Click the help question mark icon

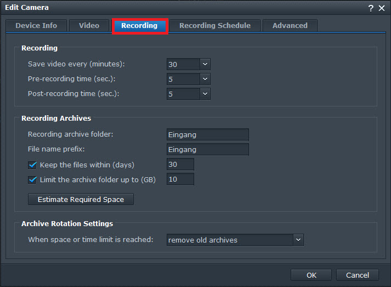pyautogui.click(x=371, y=8)
